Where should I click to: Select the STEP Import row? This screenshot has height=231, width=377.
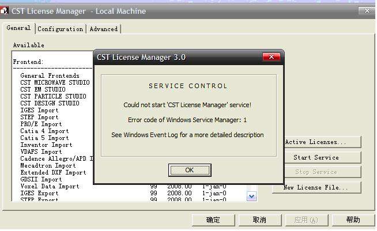[39, 118]
